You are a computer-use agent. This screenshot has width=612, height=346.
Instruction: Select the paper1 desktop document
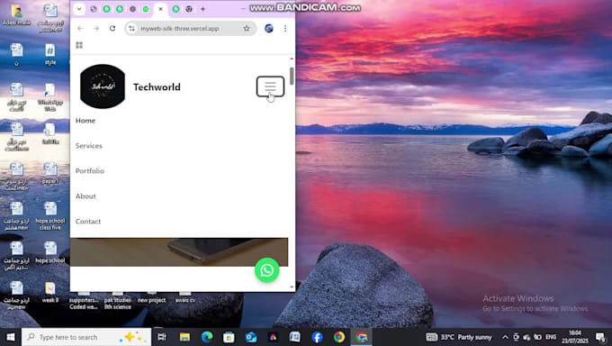coord(50,173)
